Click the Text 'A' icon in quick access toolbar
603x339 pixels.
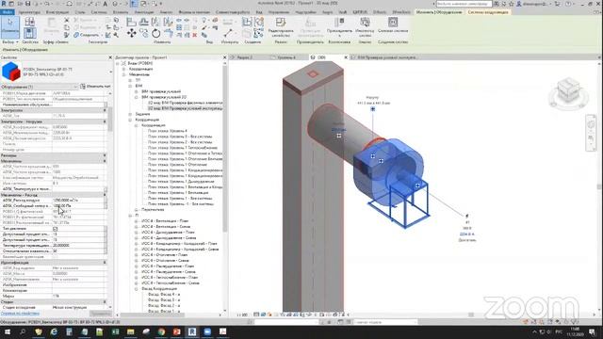[105, 4]
